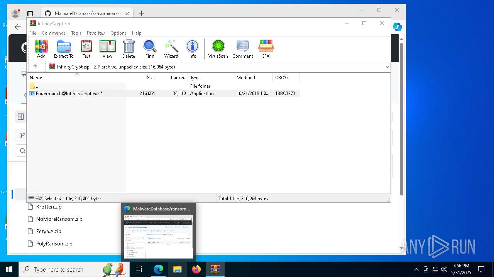
Task: Open Krotten.zip on the GitHub page
Action: (49, 207)
